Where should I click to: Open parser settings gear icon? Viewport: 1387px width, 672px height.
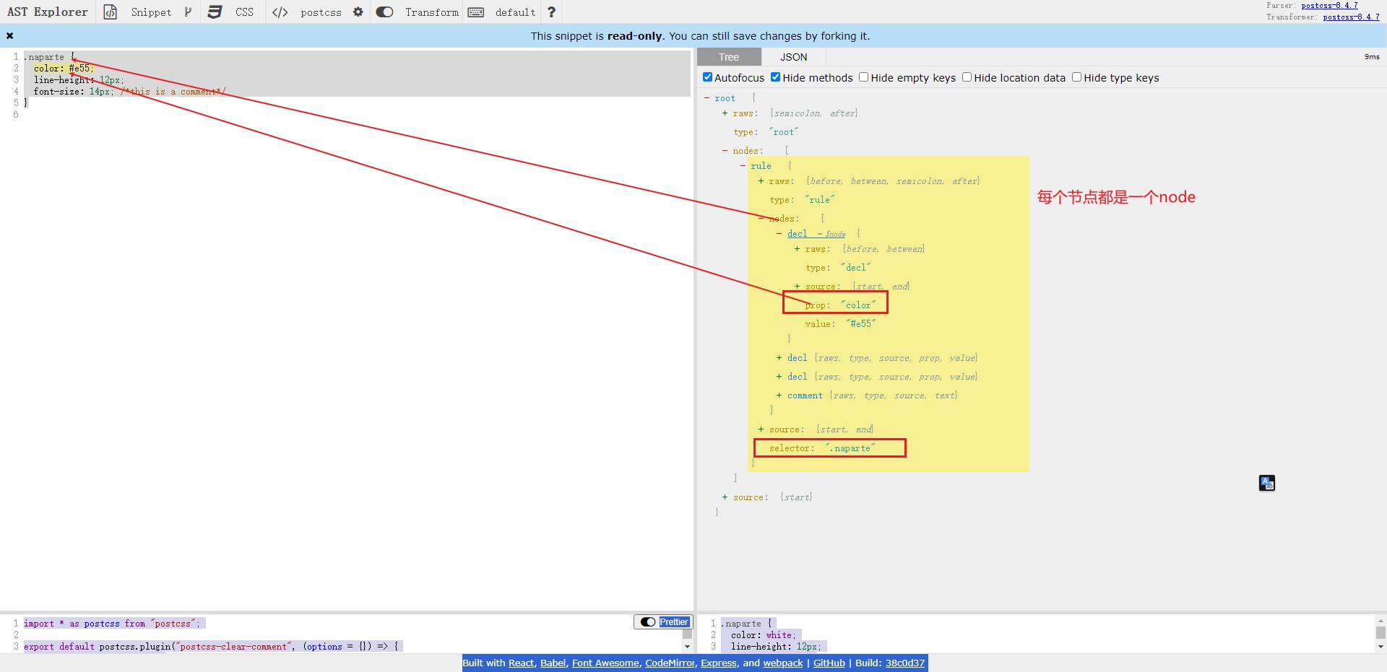pyautogui.click(x=358, y=12)
